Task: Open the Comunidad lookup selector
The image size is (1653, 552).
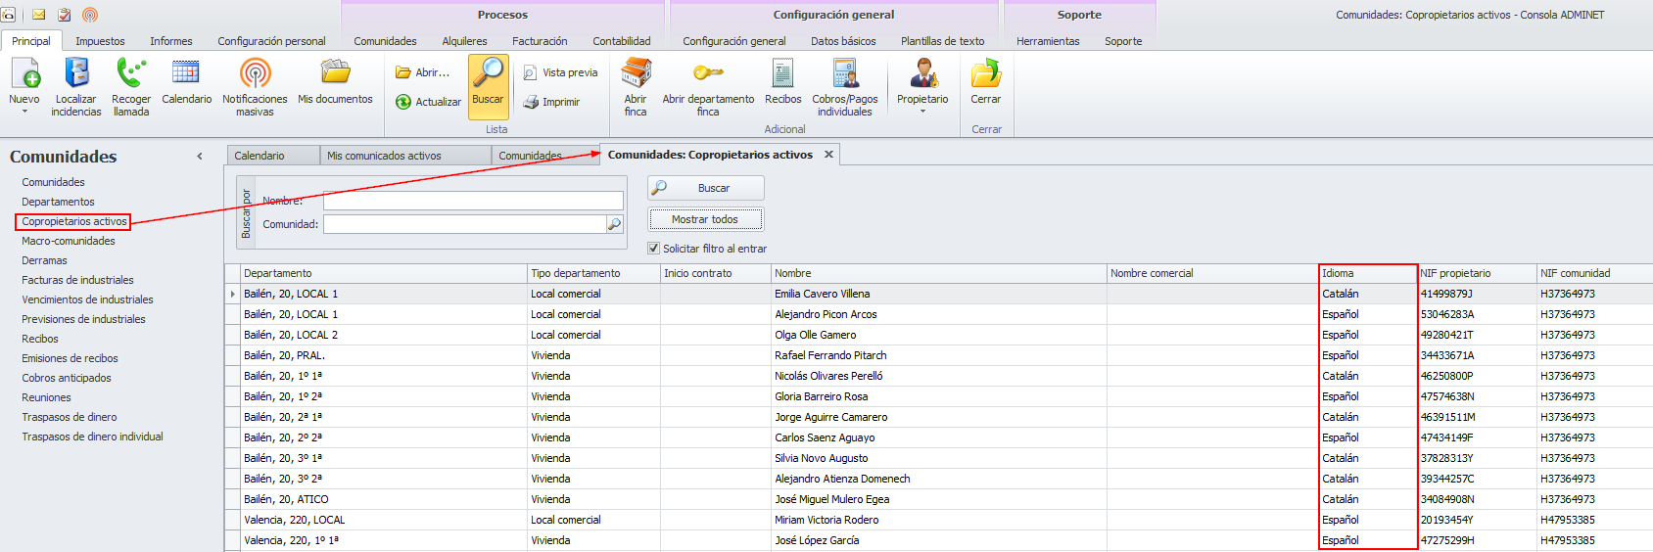Action: click(614, 224)
